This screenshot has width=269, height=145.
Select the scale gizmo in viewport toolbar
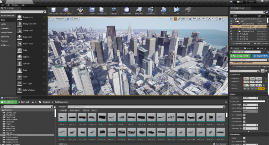[179, 19]
